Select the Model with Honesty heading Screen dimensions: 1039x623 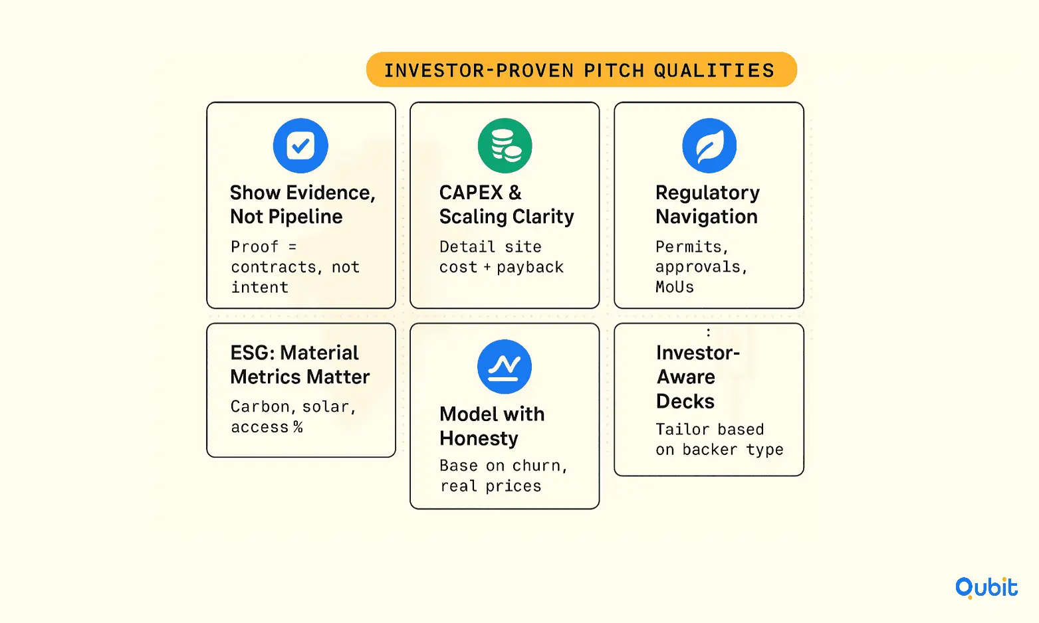[492, 426]
